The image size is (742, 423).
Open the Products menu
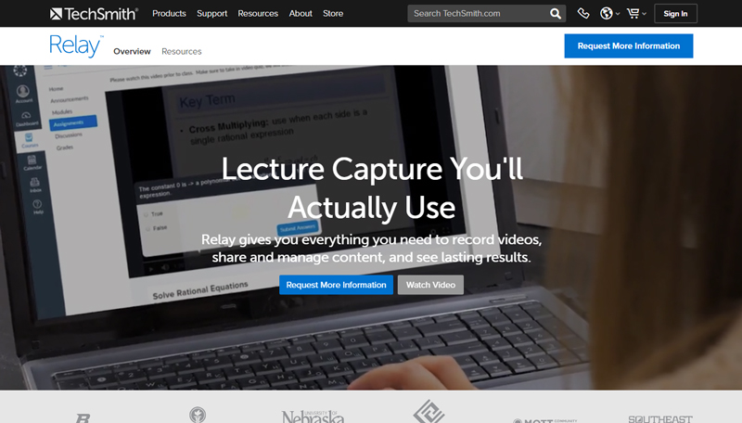point(169,14)
